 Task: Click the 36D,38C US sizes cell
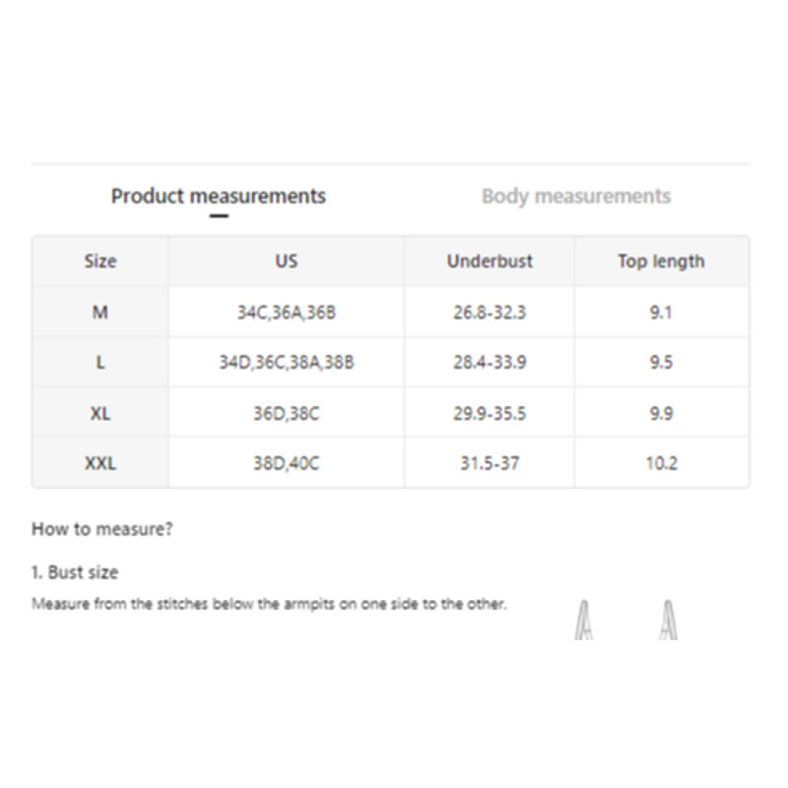[x=286, y=413]
